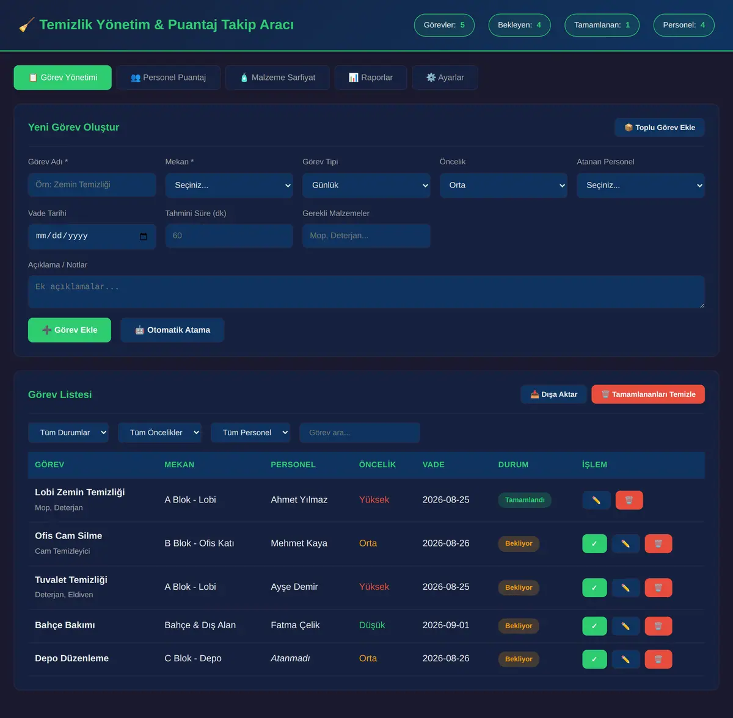The image size is (733, 718).
Task: Expand the Tüm Öncelikler filter
Action: click(159, 432)
